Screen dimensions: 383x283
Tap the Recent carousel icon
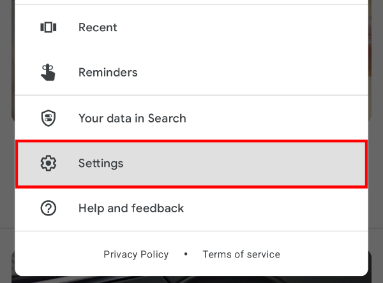(x=49, y=27)
